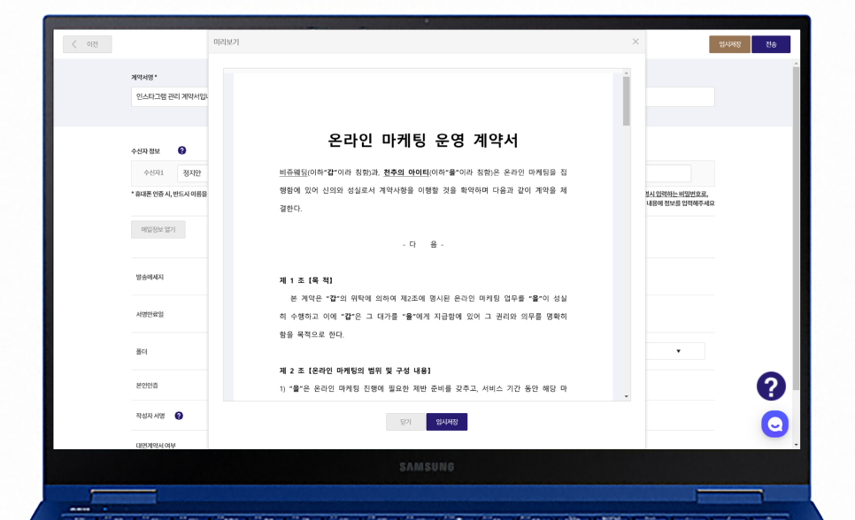Close the 미리보기 preview dialog with X

pyautogui.click(x=635, y=42)
